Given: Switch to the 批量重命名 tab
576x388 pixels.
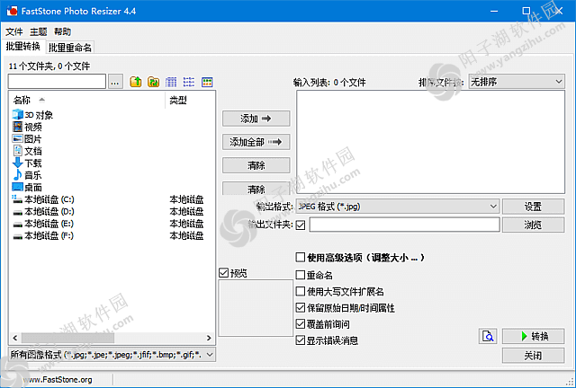Looking at the screenshot, I should coord(70,48).
